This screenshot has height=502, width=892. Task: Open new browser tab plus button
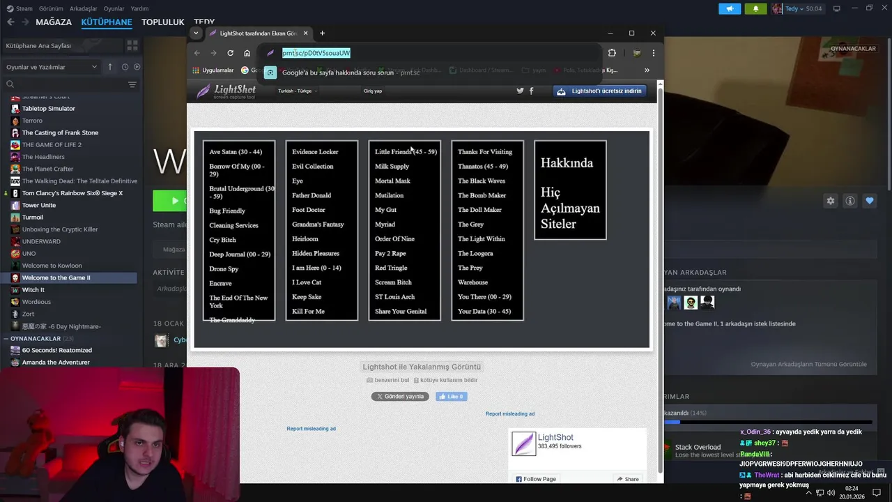point(322,33)
